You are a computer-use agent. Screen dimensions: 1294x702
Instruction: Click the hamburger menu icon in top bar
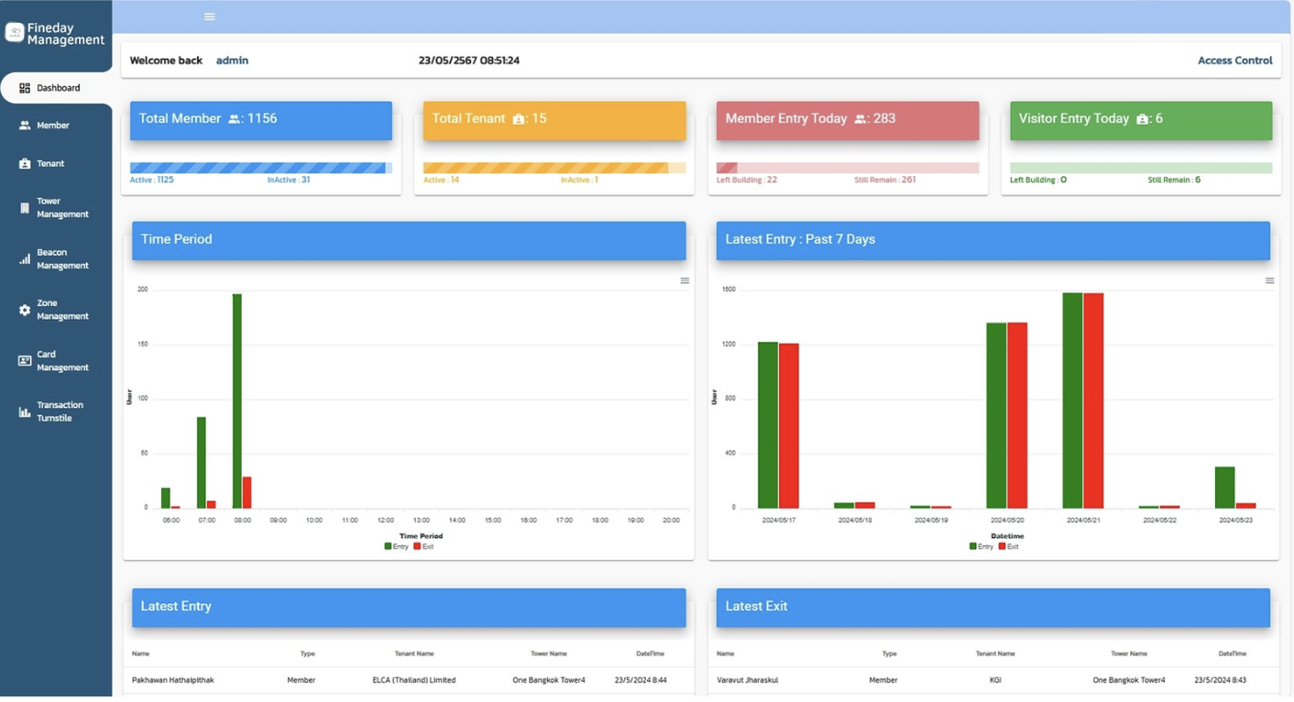210,16
